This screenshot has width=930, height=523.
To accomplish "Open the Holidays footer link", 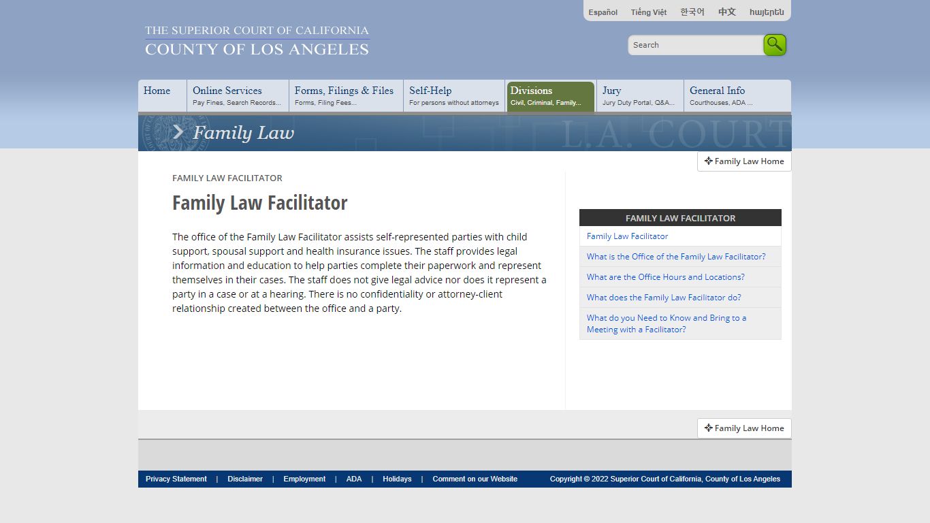I will coord(397,479).
